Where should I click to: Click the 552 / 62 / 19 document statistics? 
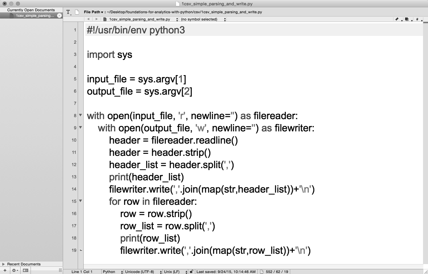276,272
